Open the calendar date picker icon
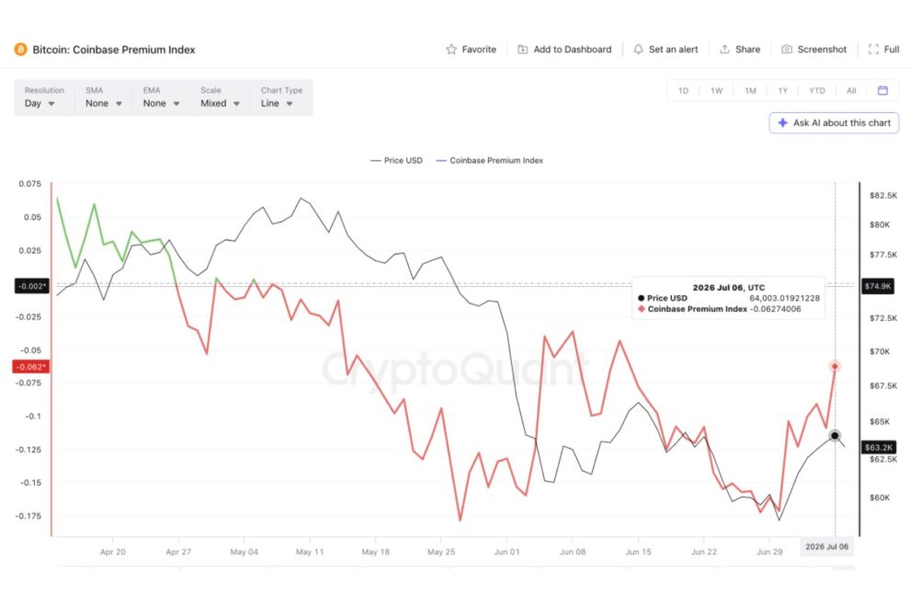Screen dimensions: 910x607 pyautogui.click(x=882, y=91)
